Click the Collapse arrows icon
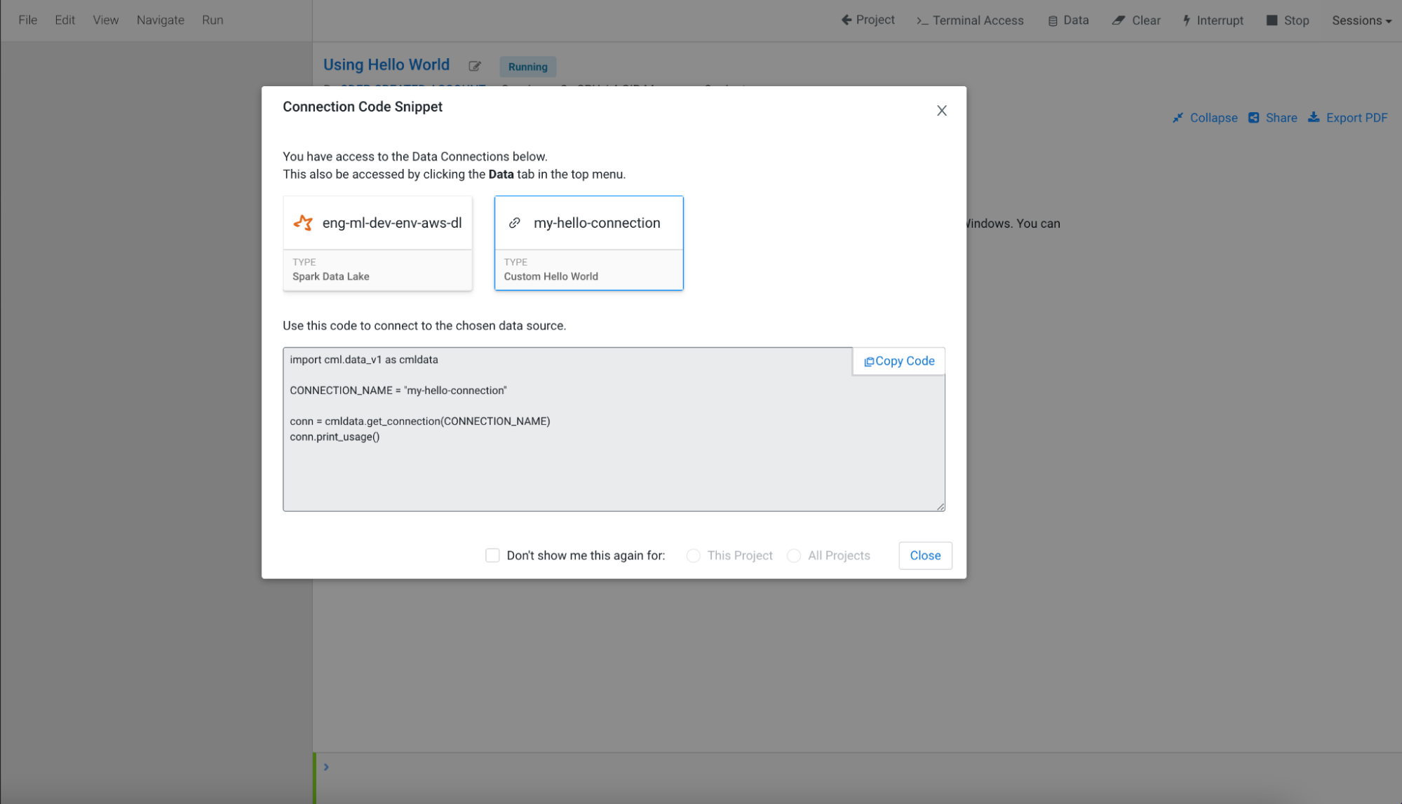Image resolution: width=1402 pixels, height=804 pixels. click(x=1178, y=118)
